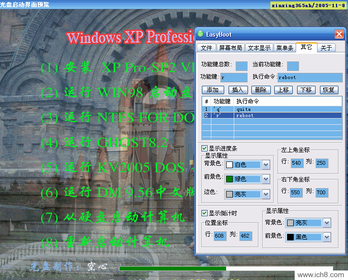Image resolution: width=348 pixels, height=280 pixels.
Task: Open the 文本显示 tab
Action: pos(259,48)
